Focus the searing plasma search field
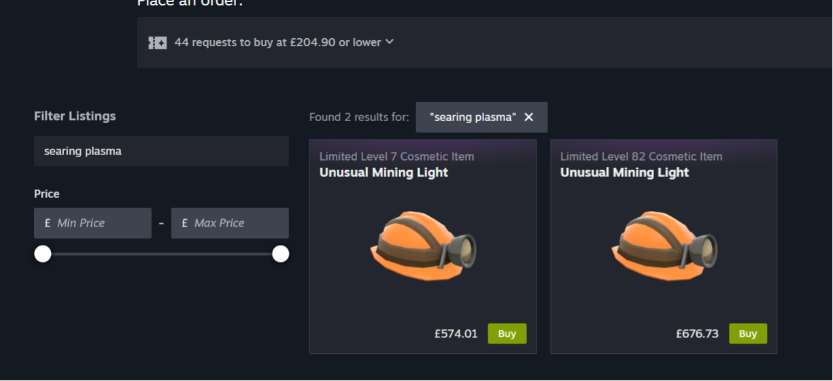The image size is (833, 381). (161, 151)
